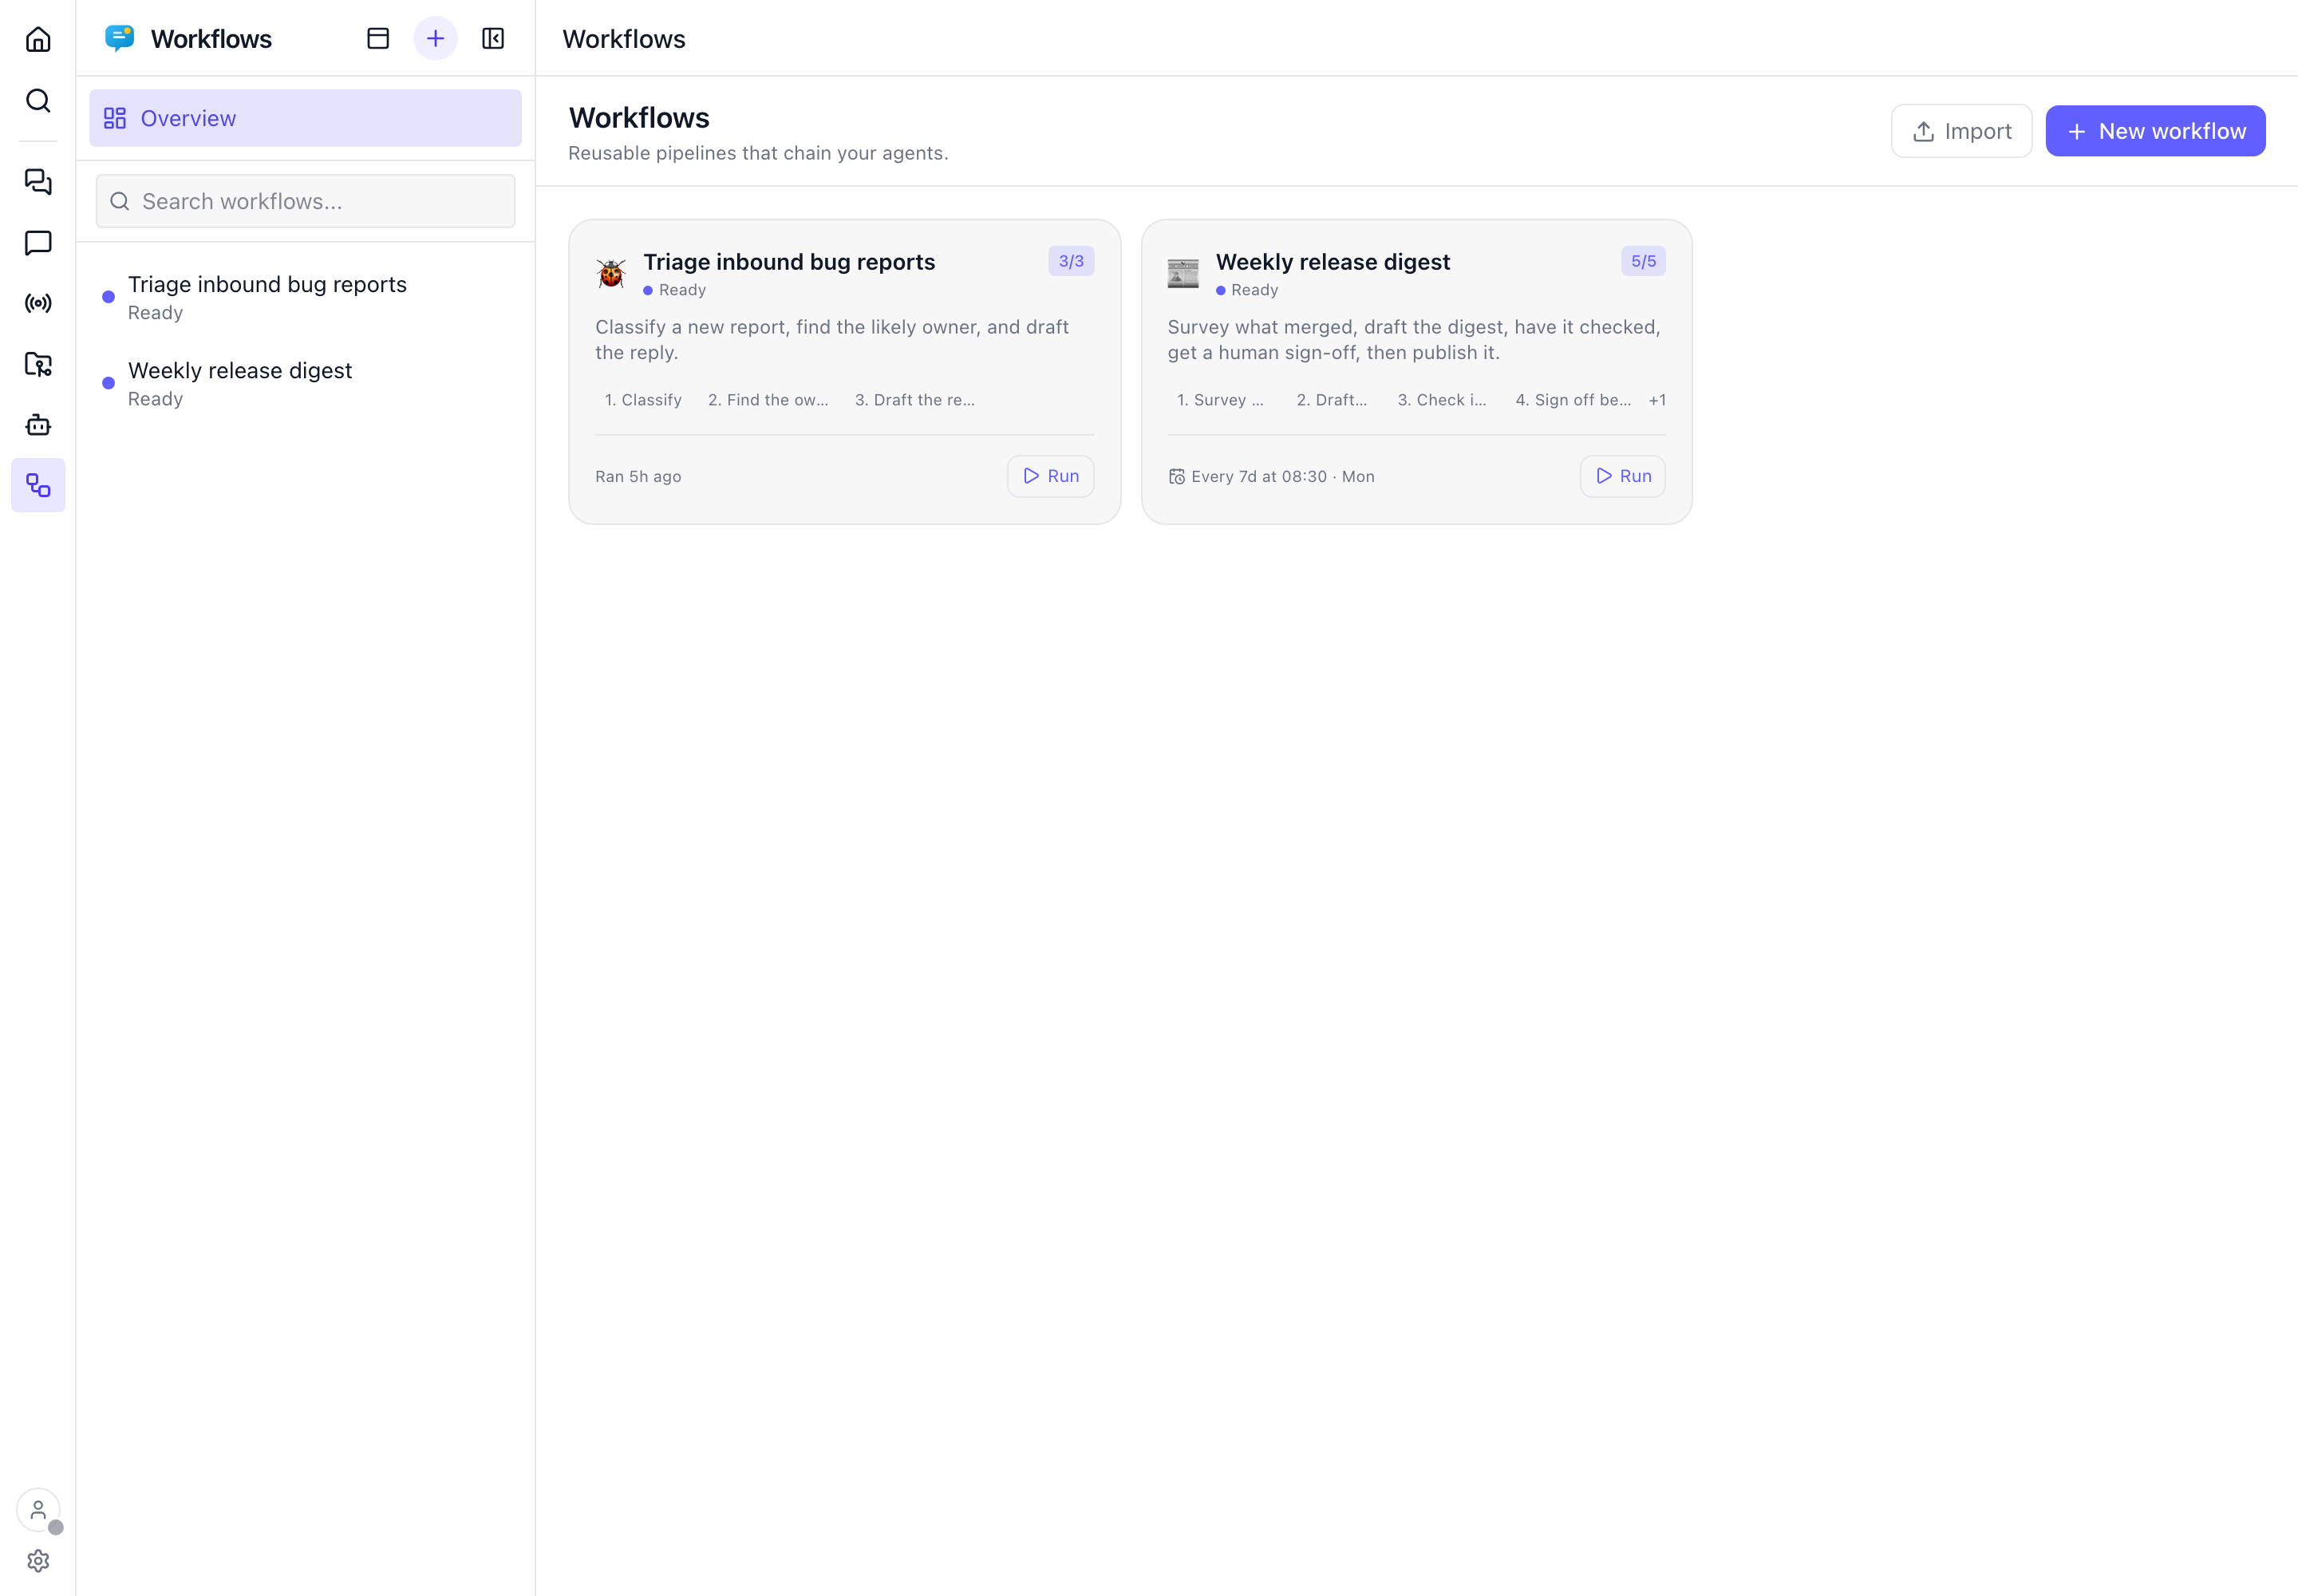Open the conversations icon with two overlapping bubbles

tap(38, 181)
